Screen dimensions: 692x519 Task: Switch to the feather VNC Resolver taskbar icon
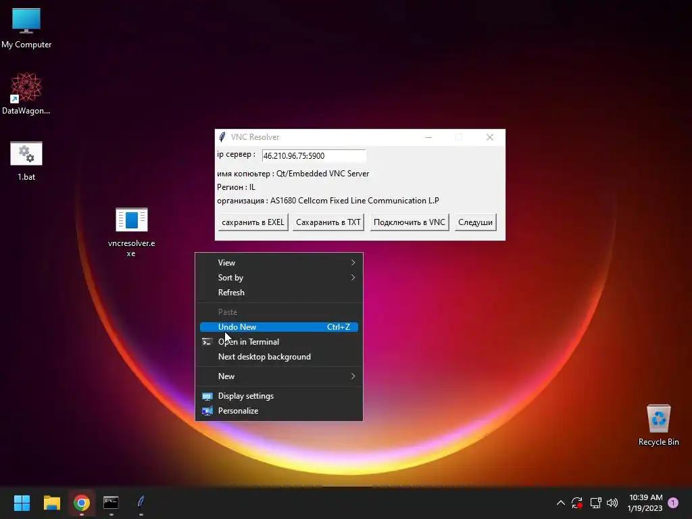click(141, 503)
